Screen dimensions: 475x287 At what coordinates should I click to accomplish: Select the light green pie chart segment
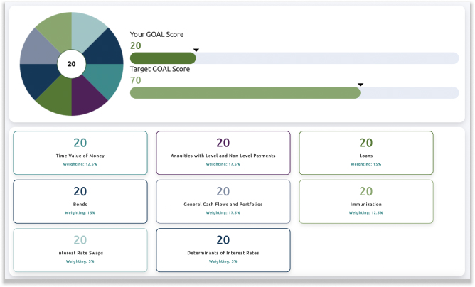coord(57,30)
